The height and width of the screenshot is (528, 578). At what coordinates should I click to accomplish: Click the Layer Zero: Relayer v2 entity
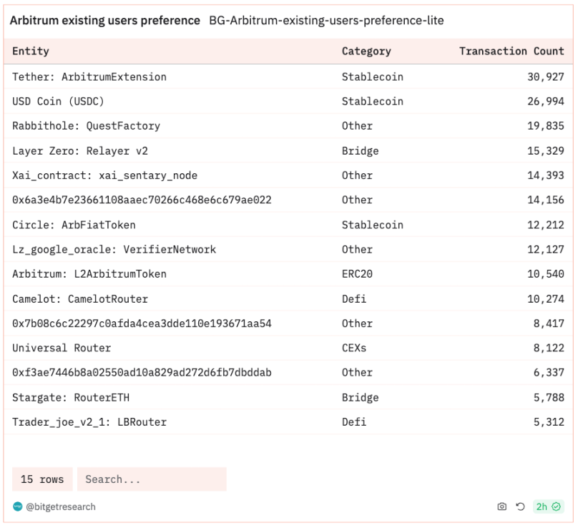click(80, 151)
